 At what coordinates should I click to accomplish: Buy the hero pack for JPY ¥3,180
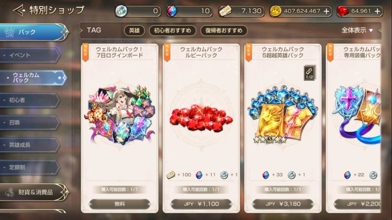point(283,204)
